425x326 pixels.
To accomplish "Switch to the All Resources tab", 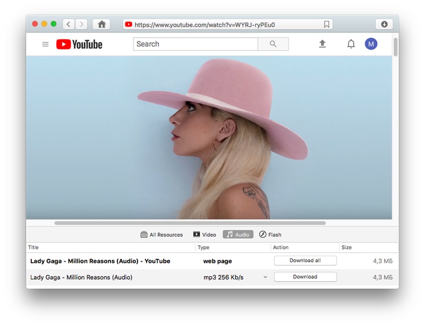I will click(x=162, y=235).
